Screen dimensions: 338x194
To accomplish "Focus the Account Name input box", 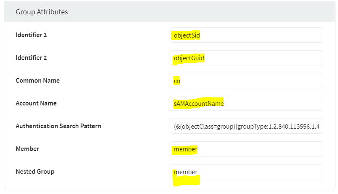I will point(246,103).
